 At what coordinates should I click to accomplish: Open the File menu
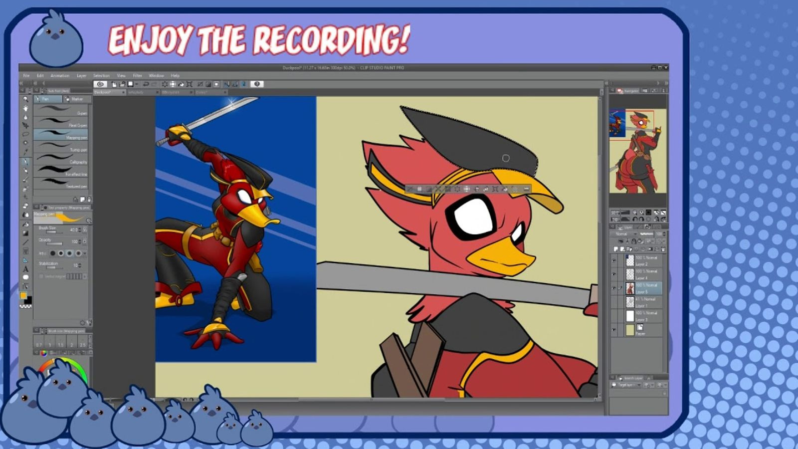point(26,76)
